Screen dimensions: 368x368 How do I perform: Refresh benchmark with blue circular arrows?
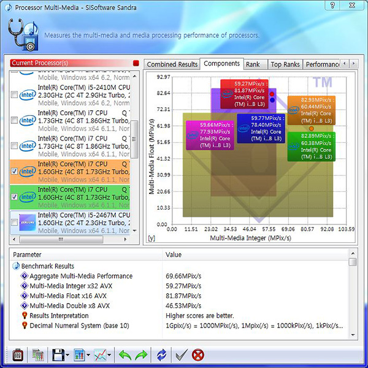[161, 355]
